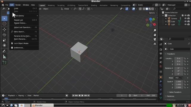Jump to the start frame button
This screenshot has height=107, width=191.
coord(73,96)
